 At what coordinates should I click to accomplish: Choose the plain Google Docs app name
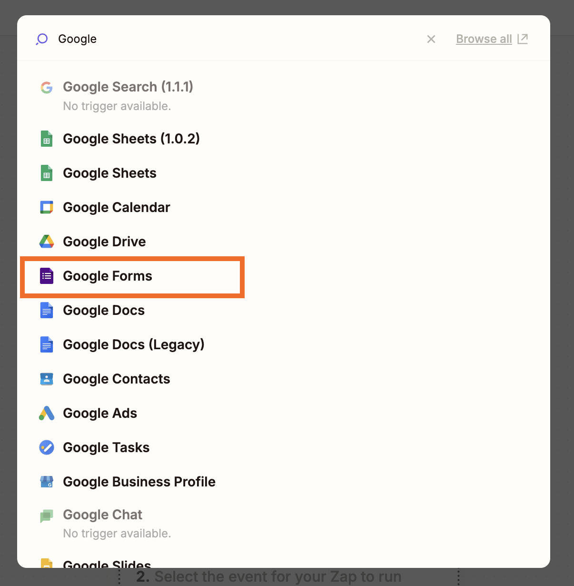pyautogui.click(x=104, y=310)
